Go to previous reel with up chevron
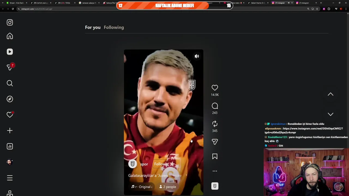This screenshot has height=196, width=349. (x=330, y=94)
